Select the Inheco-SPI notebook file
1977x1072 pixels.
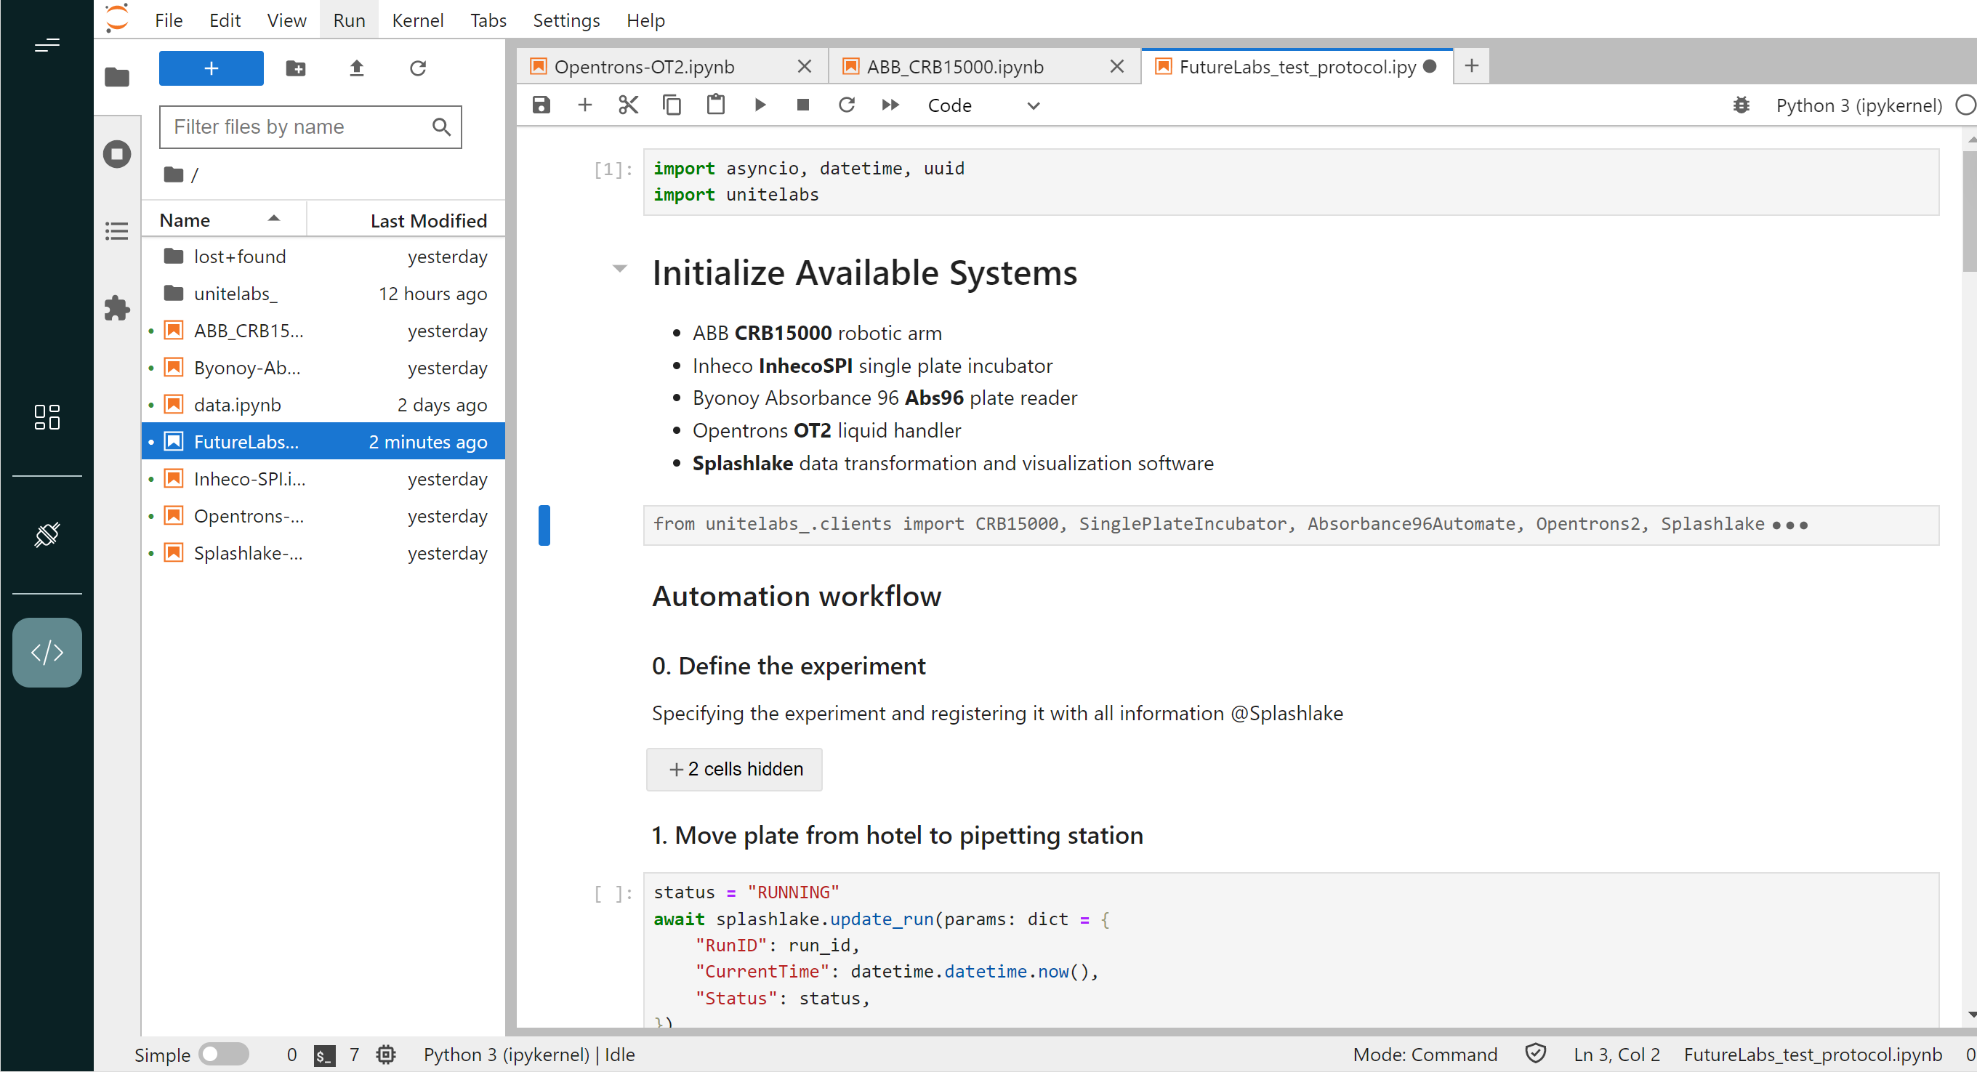point(323,479)
